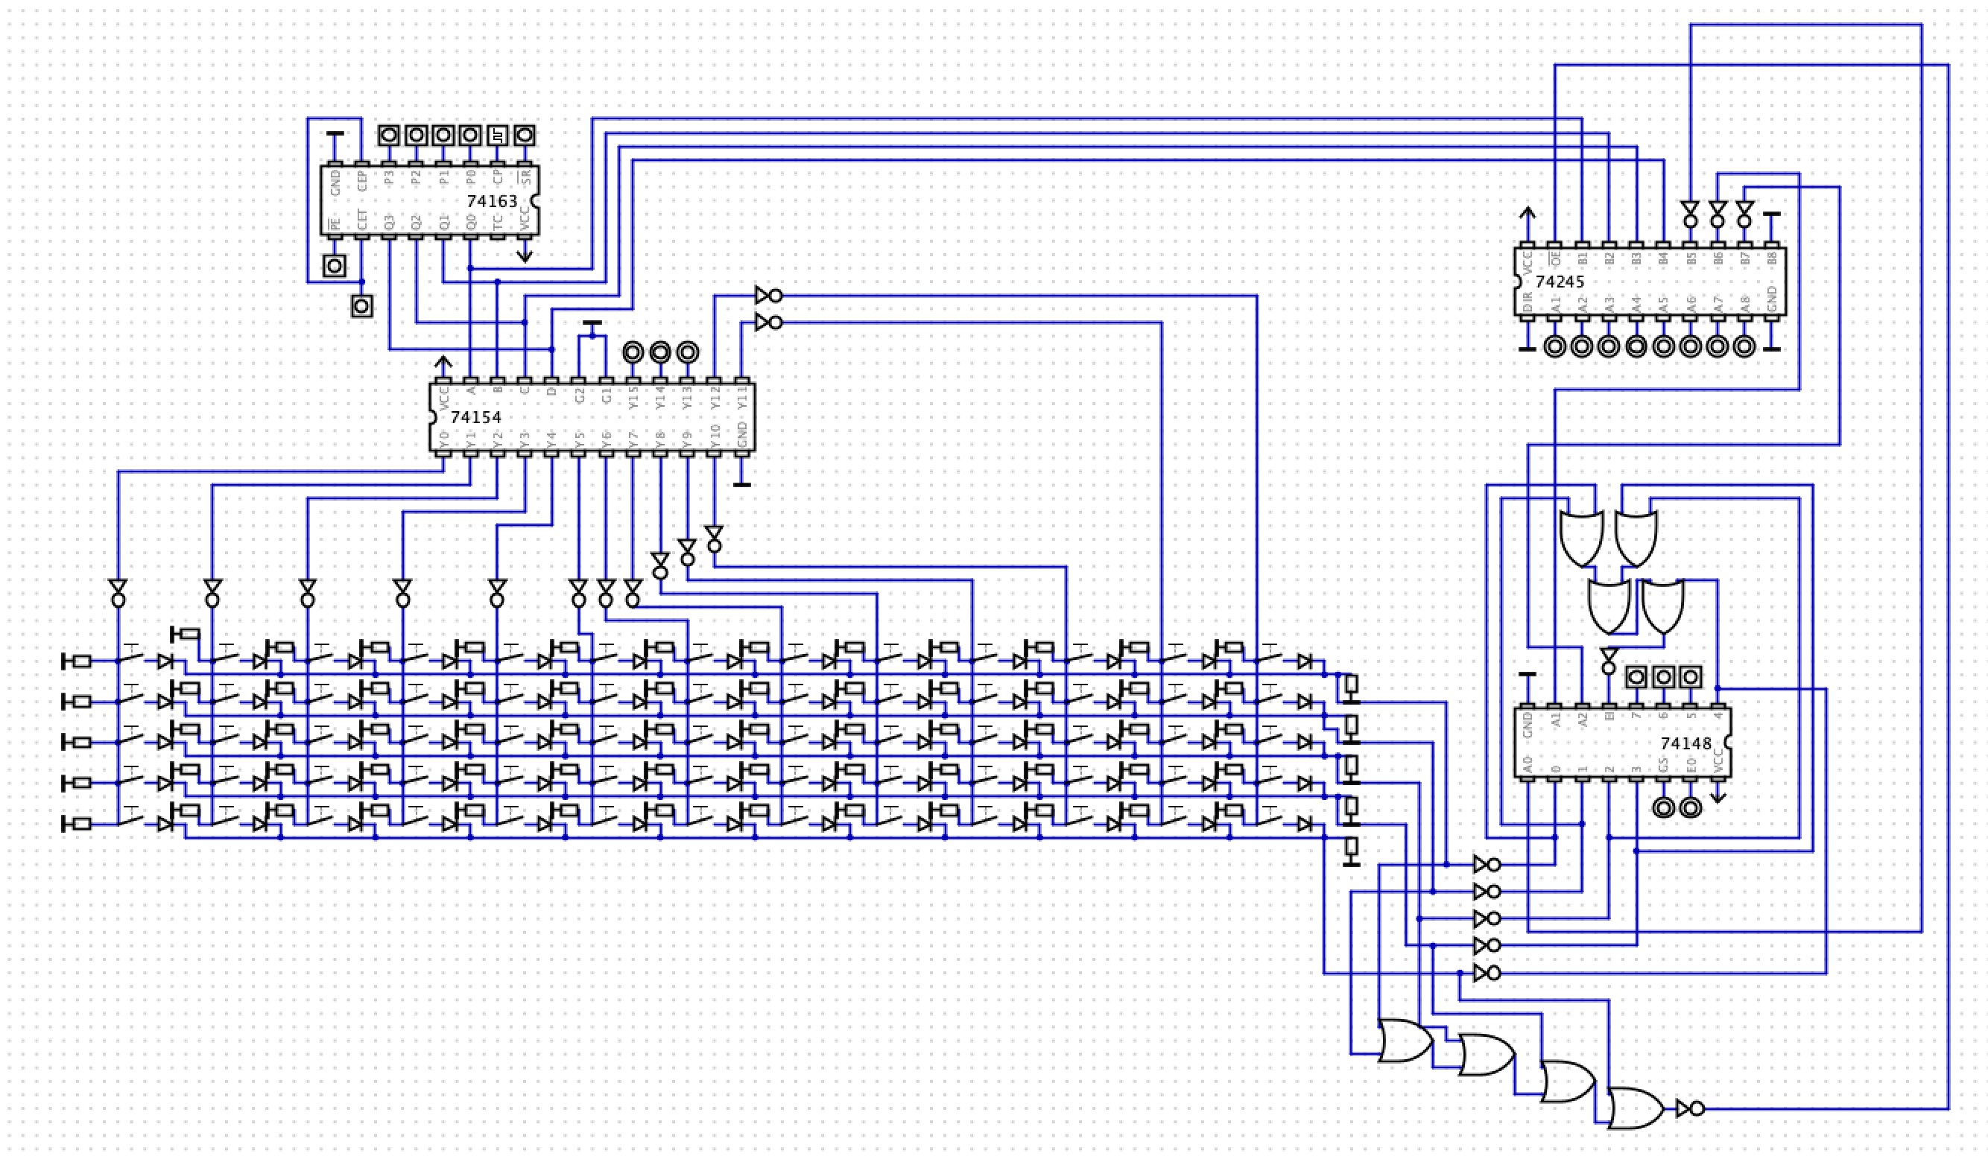Select the 74163 counter chip
The height and width of the screenshot is (1159, 1988).
pyautogui.click(x=429, y=200)
